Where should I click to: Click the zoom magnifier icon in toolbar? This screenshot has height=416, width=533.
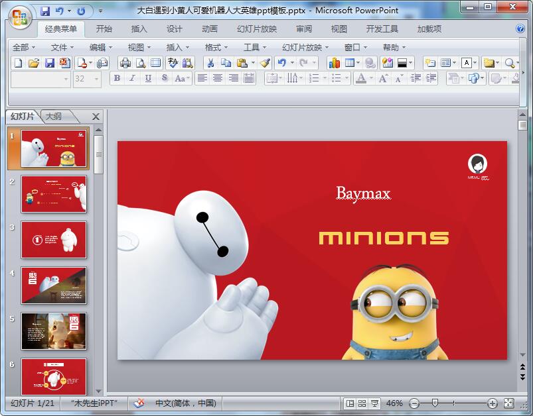coord(510,63)
